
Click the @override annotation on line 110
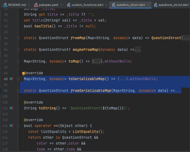click(x=33, y=102)
